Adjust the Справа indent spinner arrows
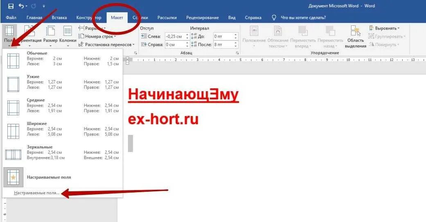426x222 pixels. click(x=187, y=45)
